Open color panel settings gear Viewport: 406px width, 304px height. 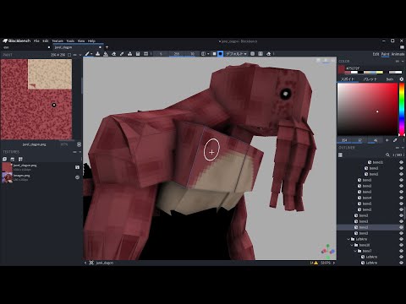[402, 79]
